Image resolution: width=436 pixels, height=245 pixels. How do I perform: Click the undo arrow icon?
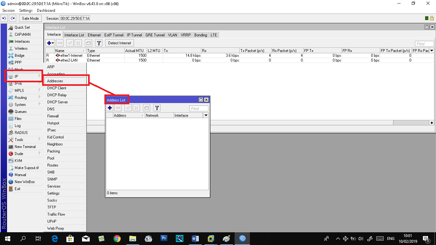(x=4, y=18)
